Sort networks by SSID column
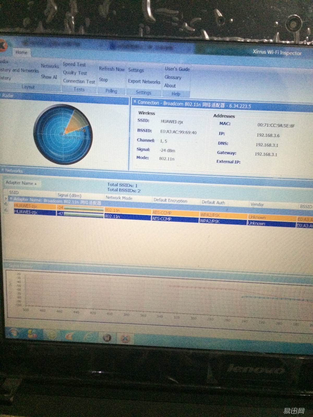Image resolution: width=313 pixels, height=417 pixels. tap(14, 192)
